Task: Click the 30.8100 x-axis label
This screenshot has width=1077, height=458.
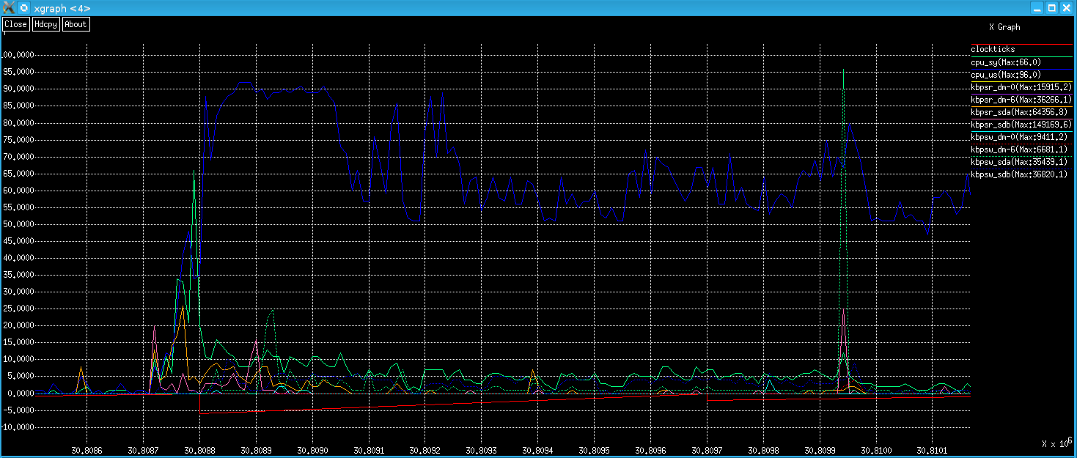Action: pyautogui.click(x=875, y=450)
